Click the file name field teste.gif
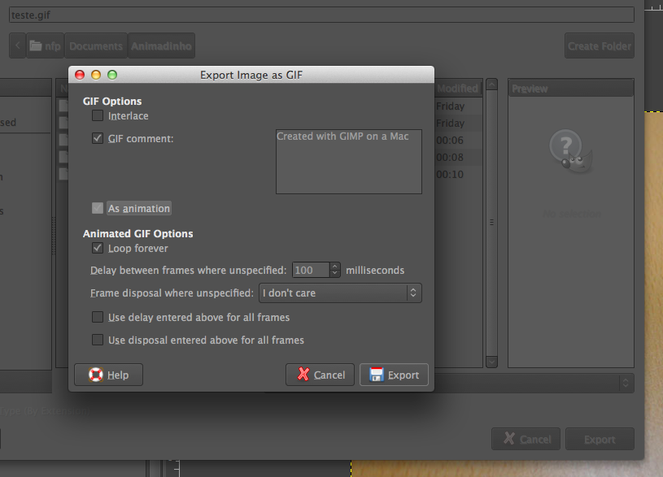Screen dimensions: 663x477 [x=321, y=15]
